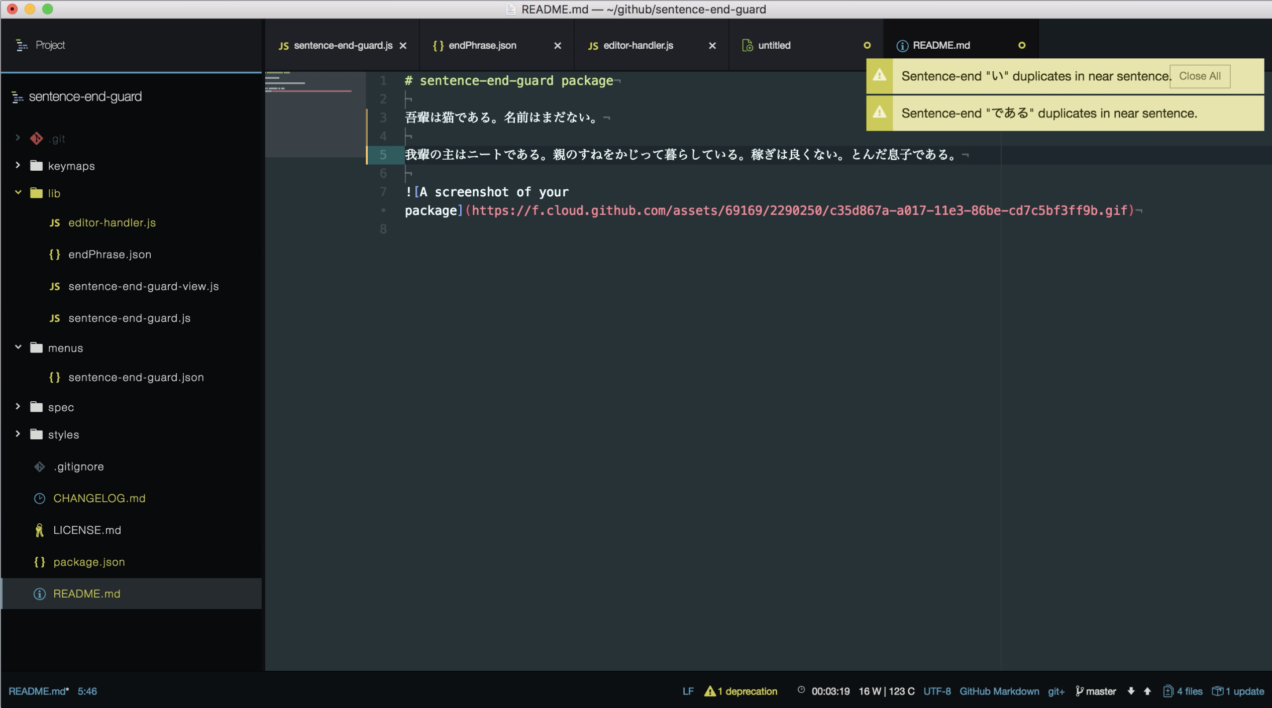Screen dimensions: 1272x708
Task: Click the heading text on line 1
Action: (509, 81)
